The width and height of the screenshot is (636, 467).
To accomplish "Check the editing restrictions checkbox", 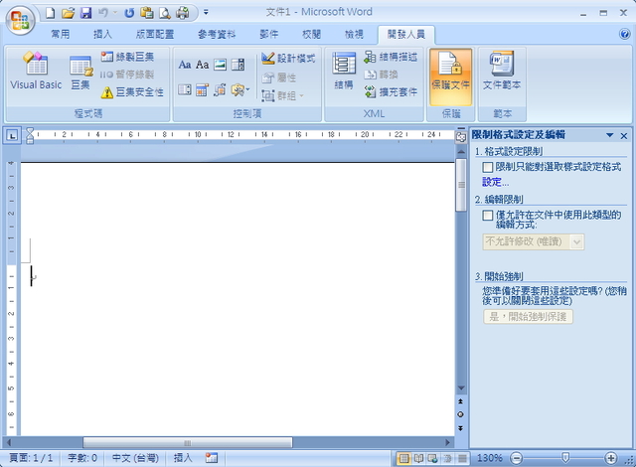I will pos(487,215).
